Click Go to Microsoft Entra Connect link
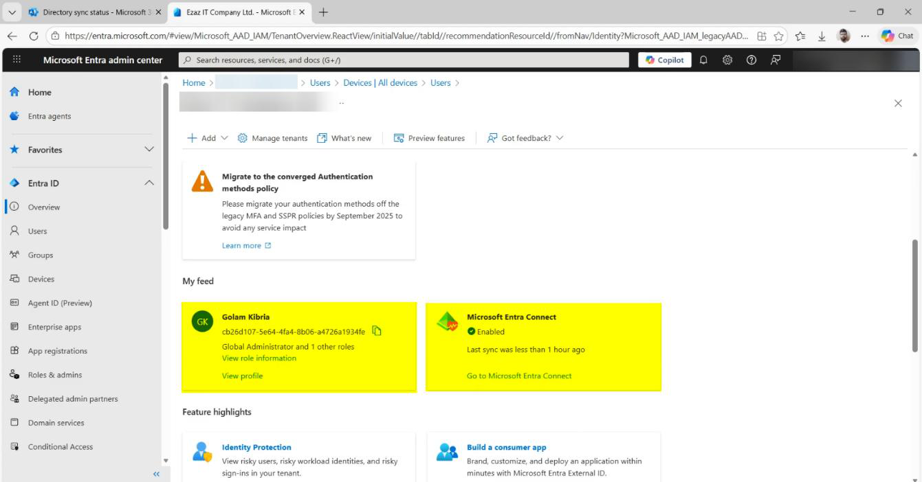Viewport: 922px width, 482px height. coord(519,376)
